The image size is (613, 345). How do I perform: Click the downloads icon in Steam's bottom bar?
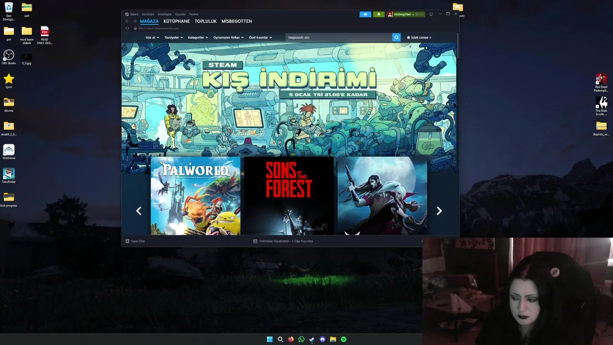tap(255, 241)
